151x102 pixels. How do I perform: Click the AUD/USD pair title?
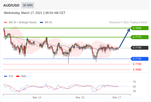(x=11, y=5)
